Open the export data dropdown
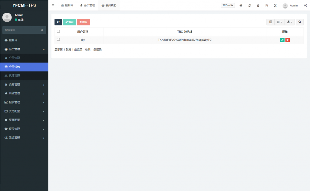Viewport: 310px width, 191px height. click(x=289, y=22)
